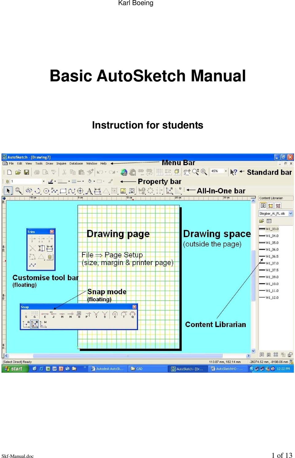Open the File menu
Viewport: 295px width, 458px height.
(11, 164)
